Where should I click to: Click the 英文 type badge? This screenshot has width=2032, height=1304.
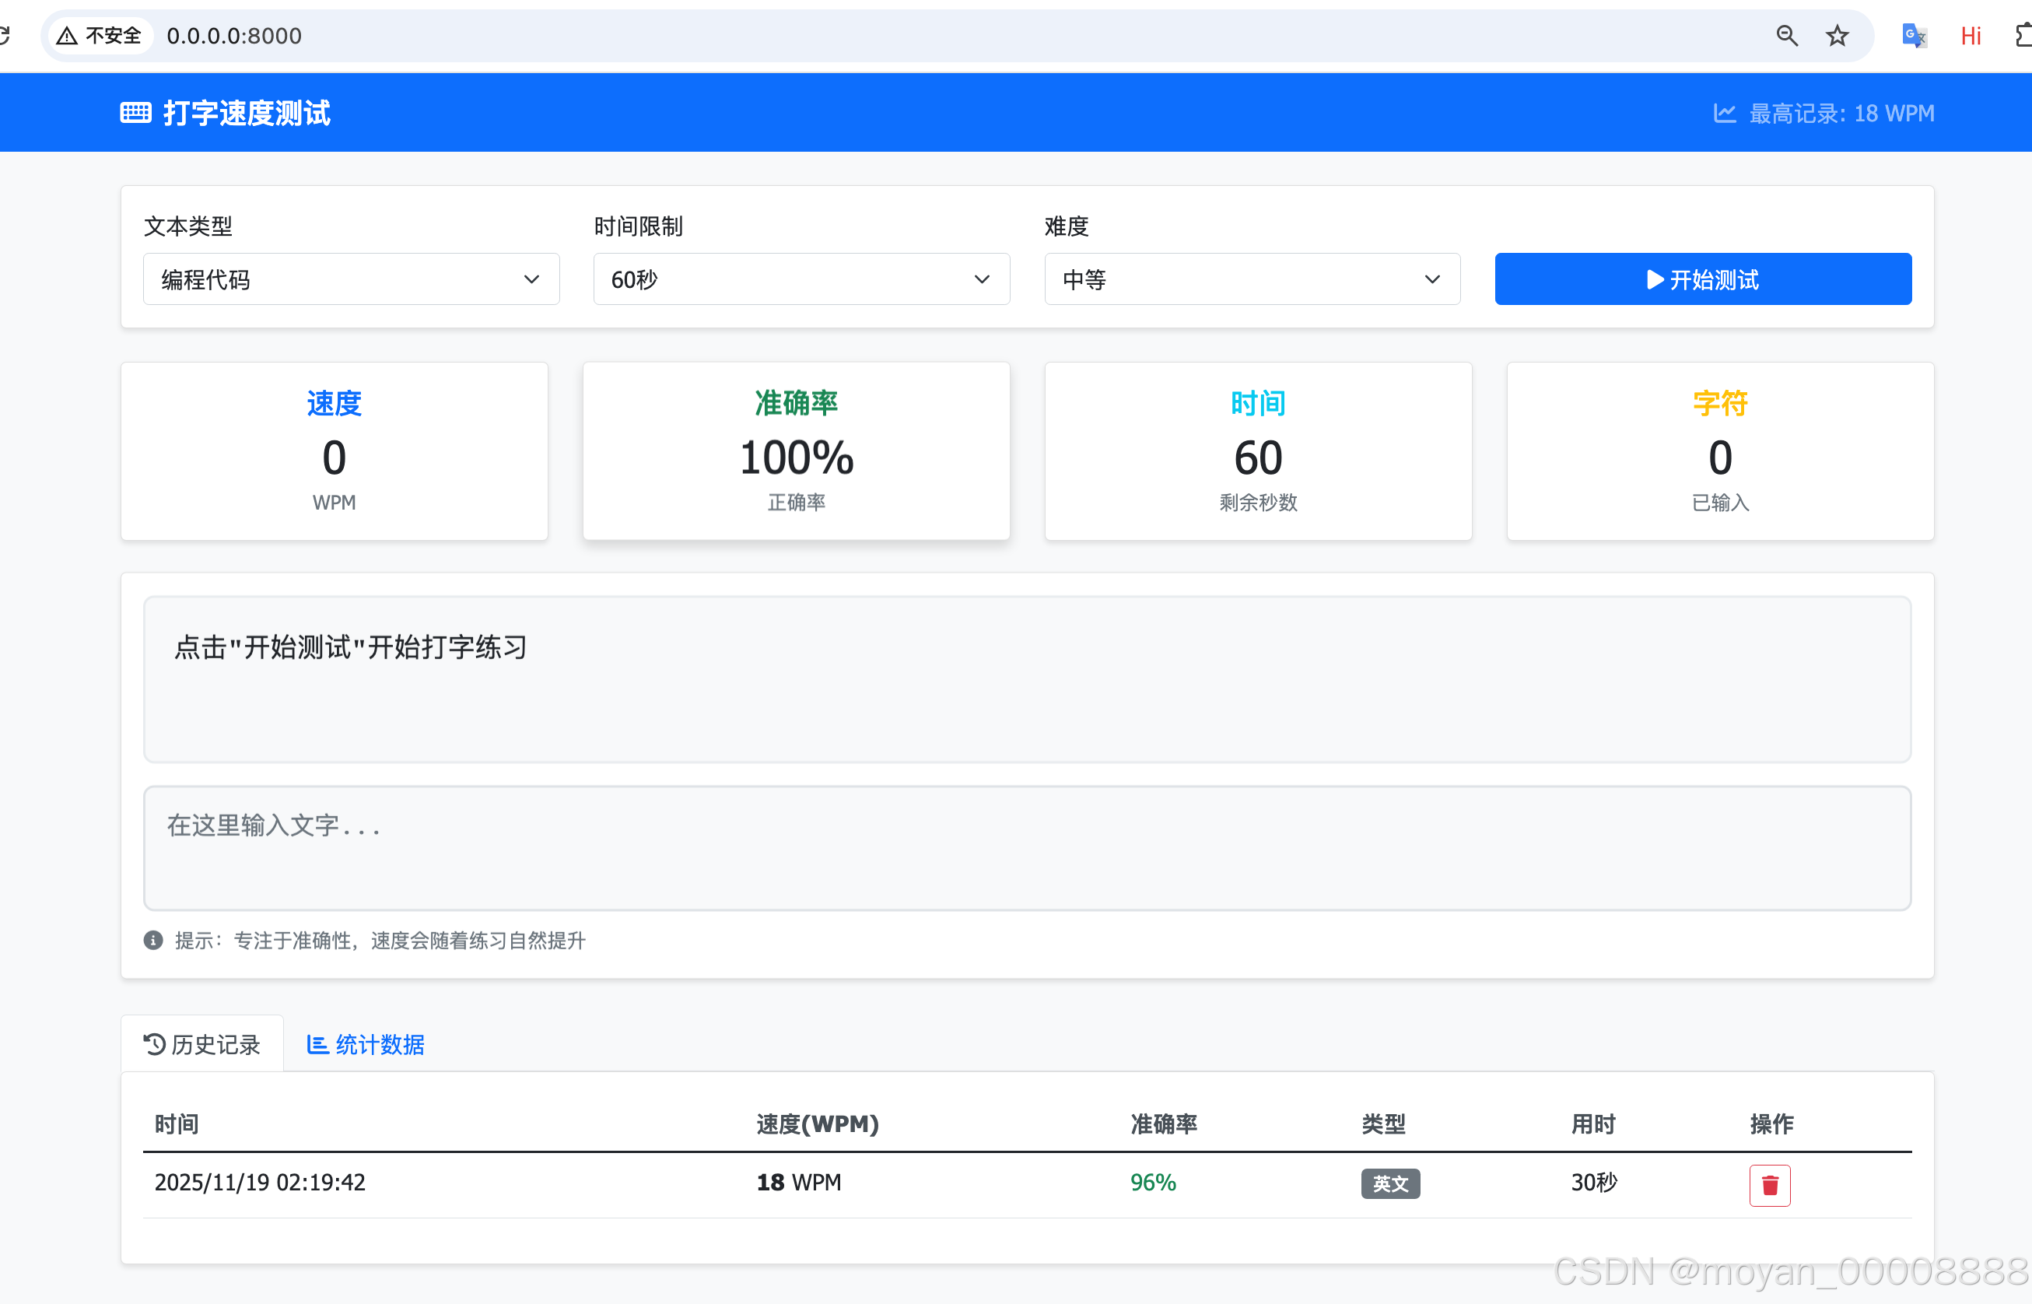(1390, 1183)
